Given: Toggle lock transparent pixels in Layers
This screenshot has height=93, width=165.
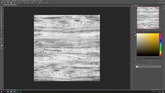Looking at the screenshot, I should [x=138, y=64].
